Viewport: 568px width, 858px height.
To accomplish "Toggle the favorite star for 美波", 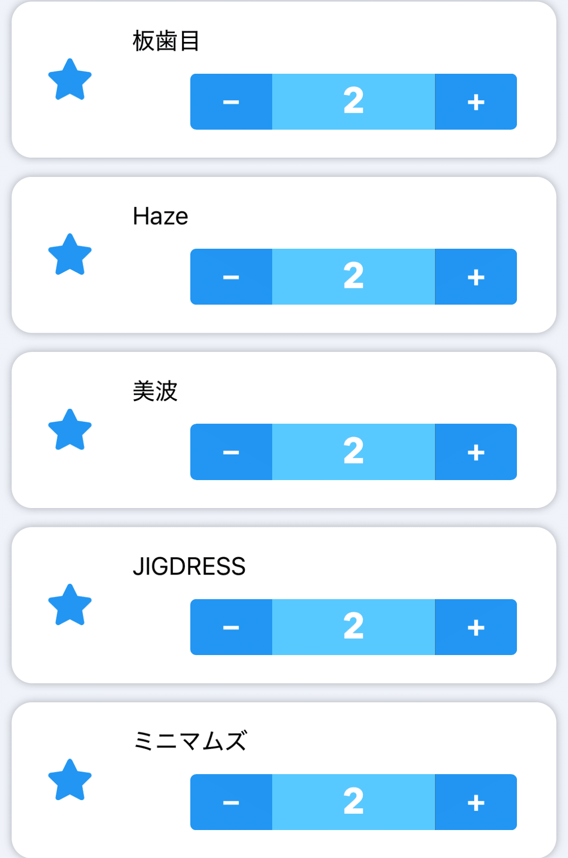I will [x=70, y=430].
